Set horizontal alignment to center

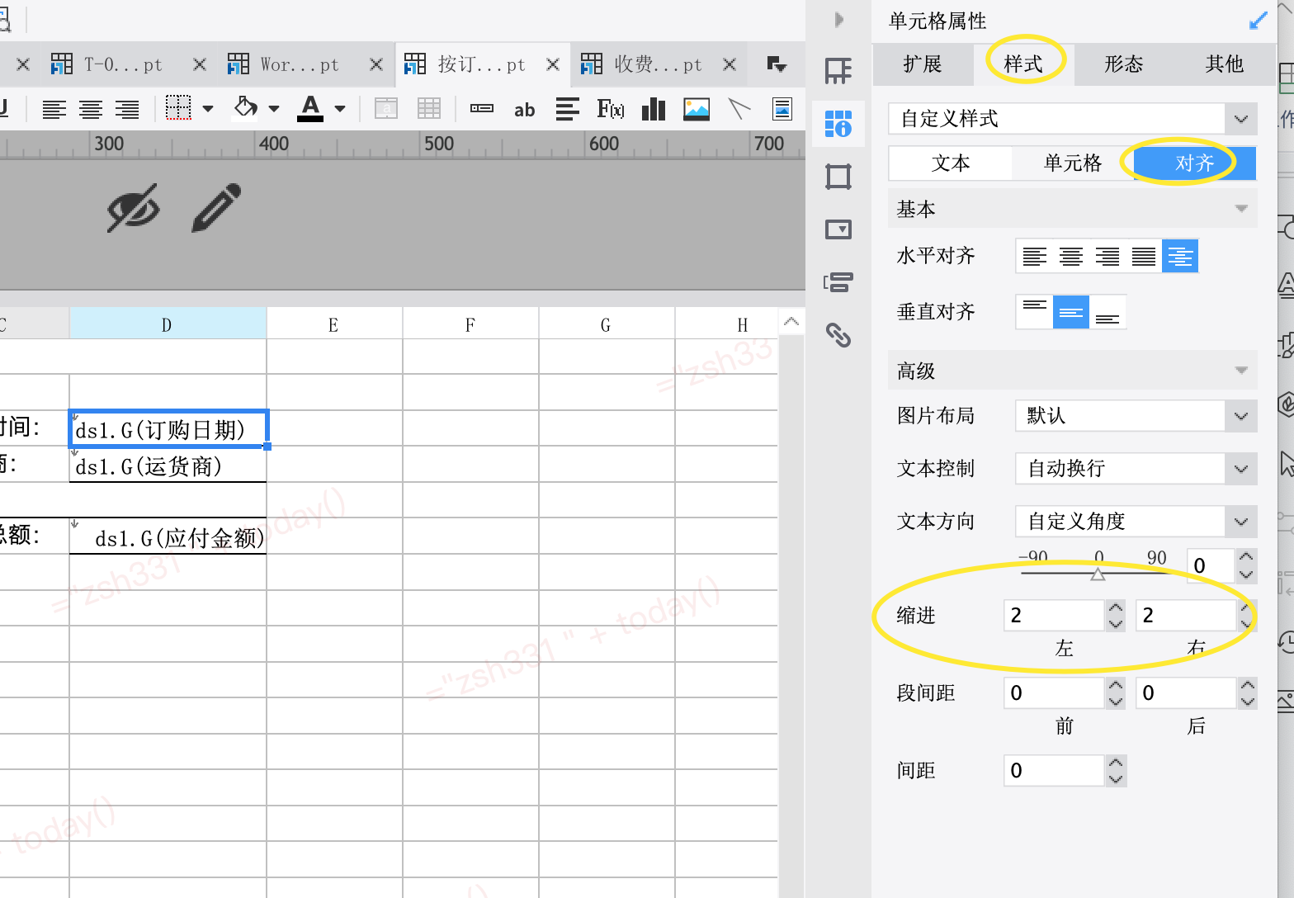tap(1070, 256)
